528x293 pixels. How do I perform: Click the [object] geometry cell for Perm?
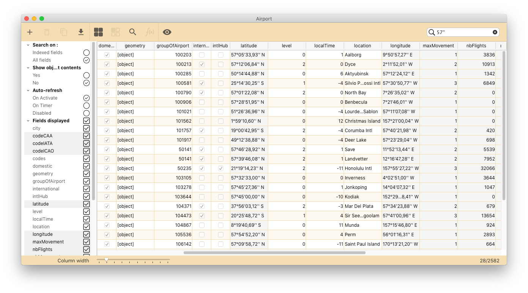coord(135,235)
